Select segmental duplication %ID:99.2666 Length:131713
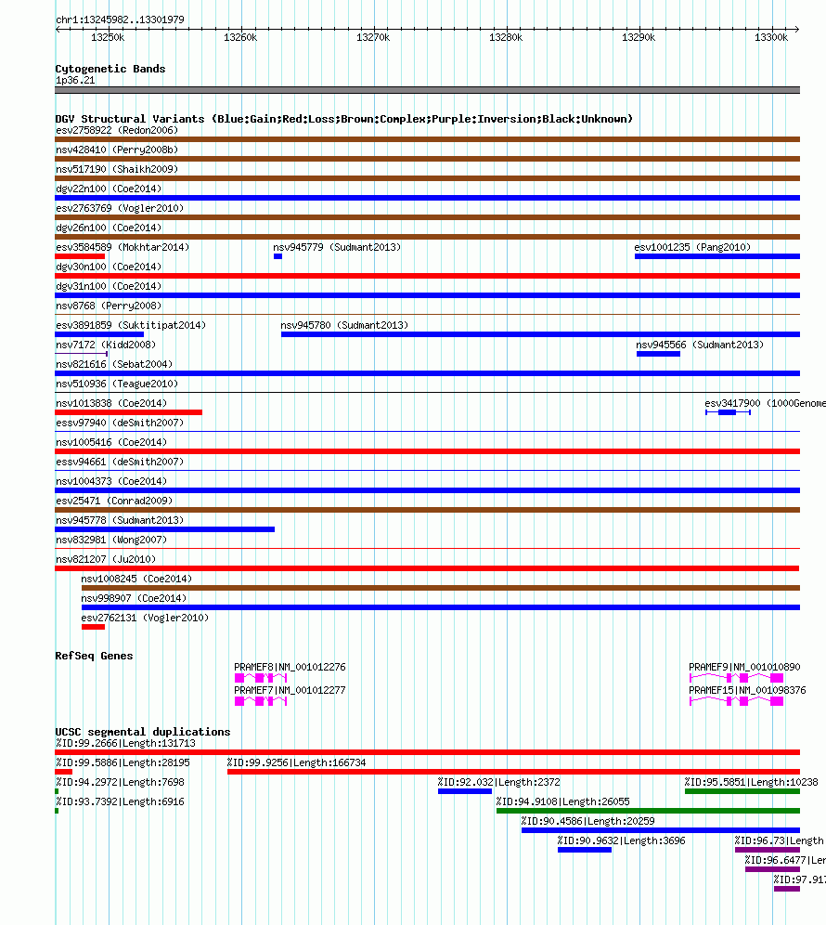Image resolution: width=826 pixels, height=925 pixels. [428, 752]
